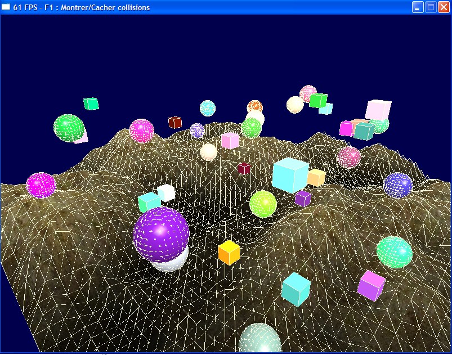The height and width of the screenshot is (355, 452).
Task: Click the orange wireframe sphere in sky
Action: point(255,106)
